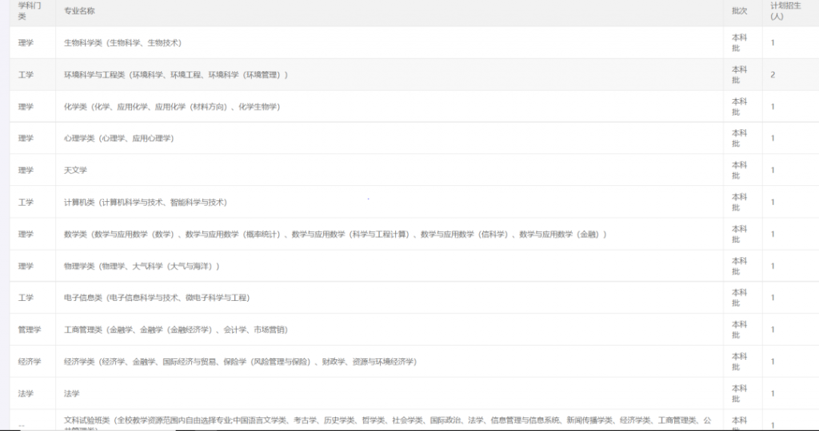Click 本科批 in the 工商管理类 row
Viewport: 819px width, 431px height.
pos(739,330)
